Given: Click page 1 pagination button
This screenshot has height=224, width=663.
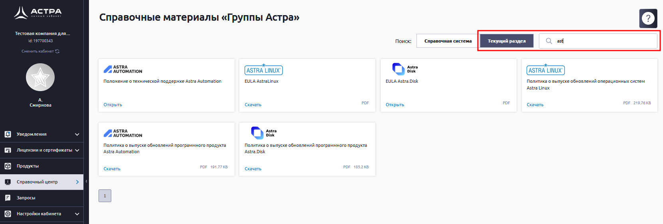Looking at the screenshot, I should pyautogui.click(x=105, y=196).
